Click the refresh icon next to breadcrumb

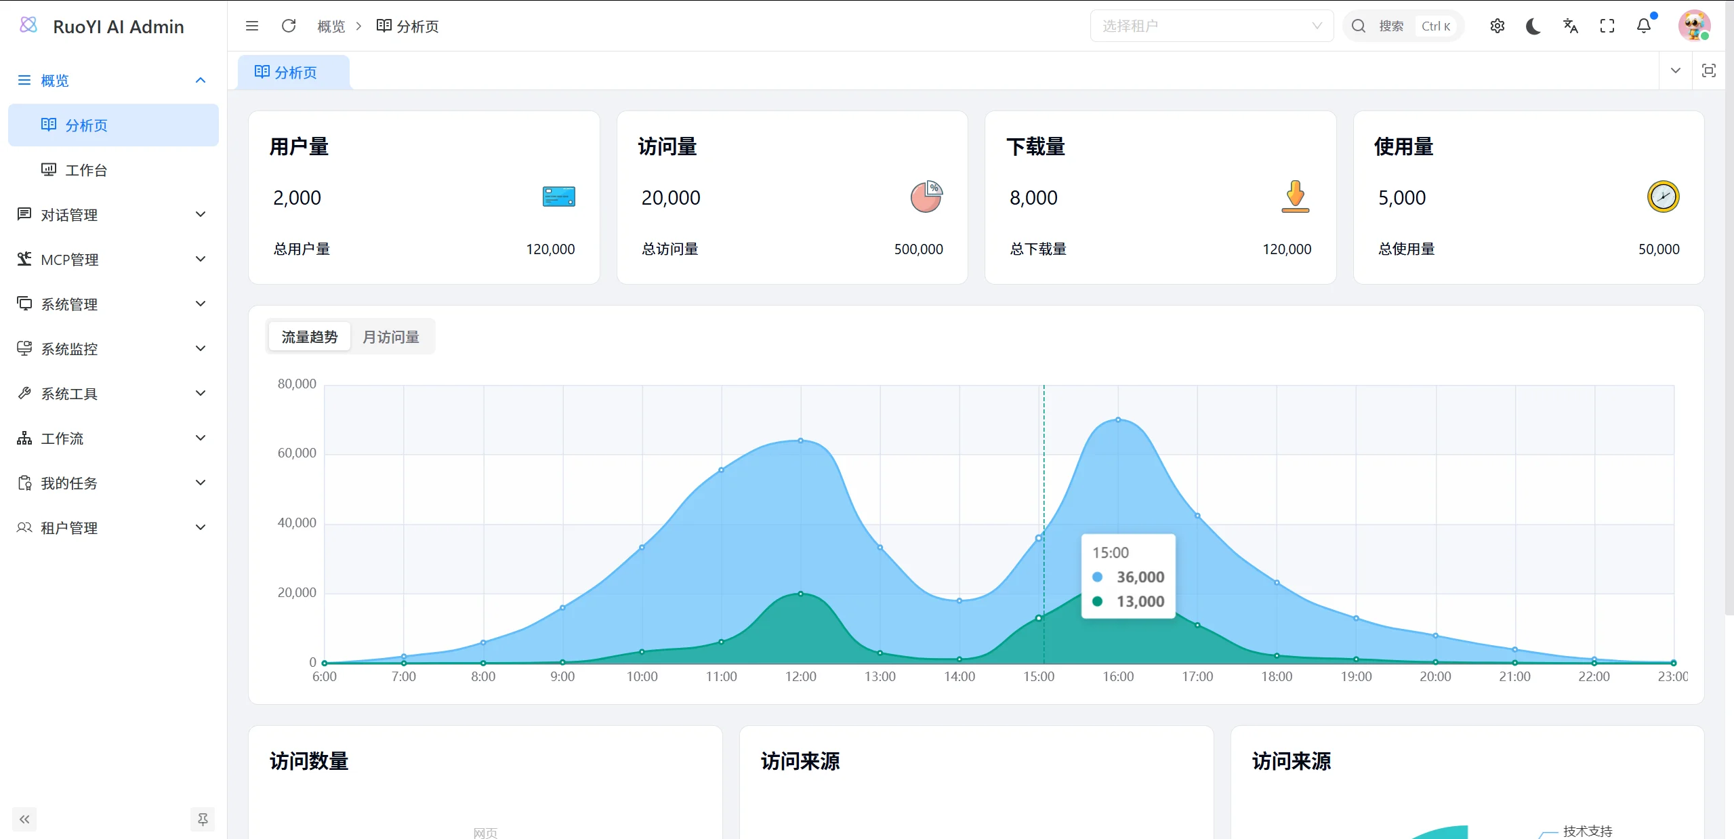coord(289,25)
